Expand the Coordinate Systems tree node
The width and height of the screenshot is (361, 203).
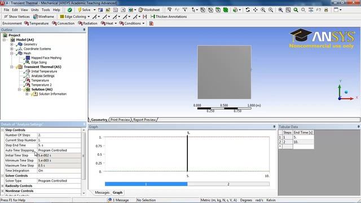pos(11,49)
